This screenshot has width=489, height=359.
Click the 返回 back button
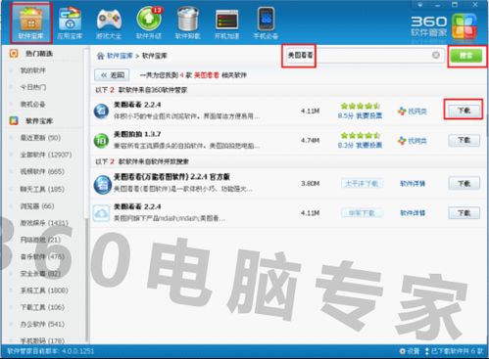coord(112,75)
